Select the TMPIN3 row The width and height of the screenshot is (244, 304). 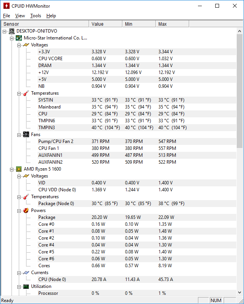[x=137, y=128]
